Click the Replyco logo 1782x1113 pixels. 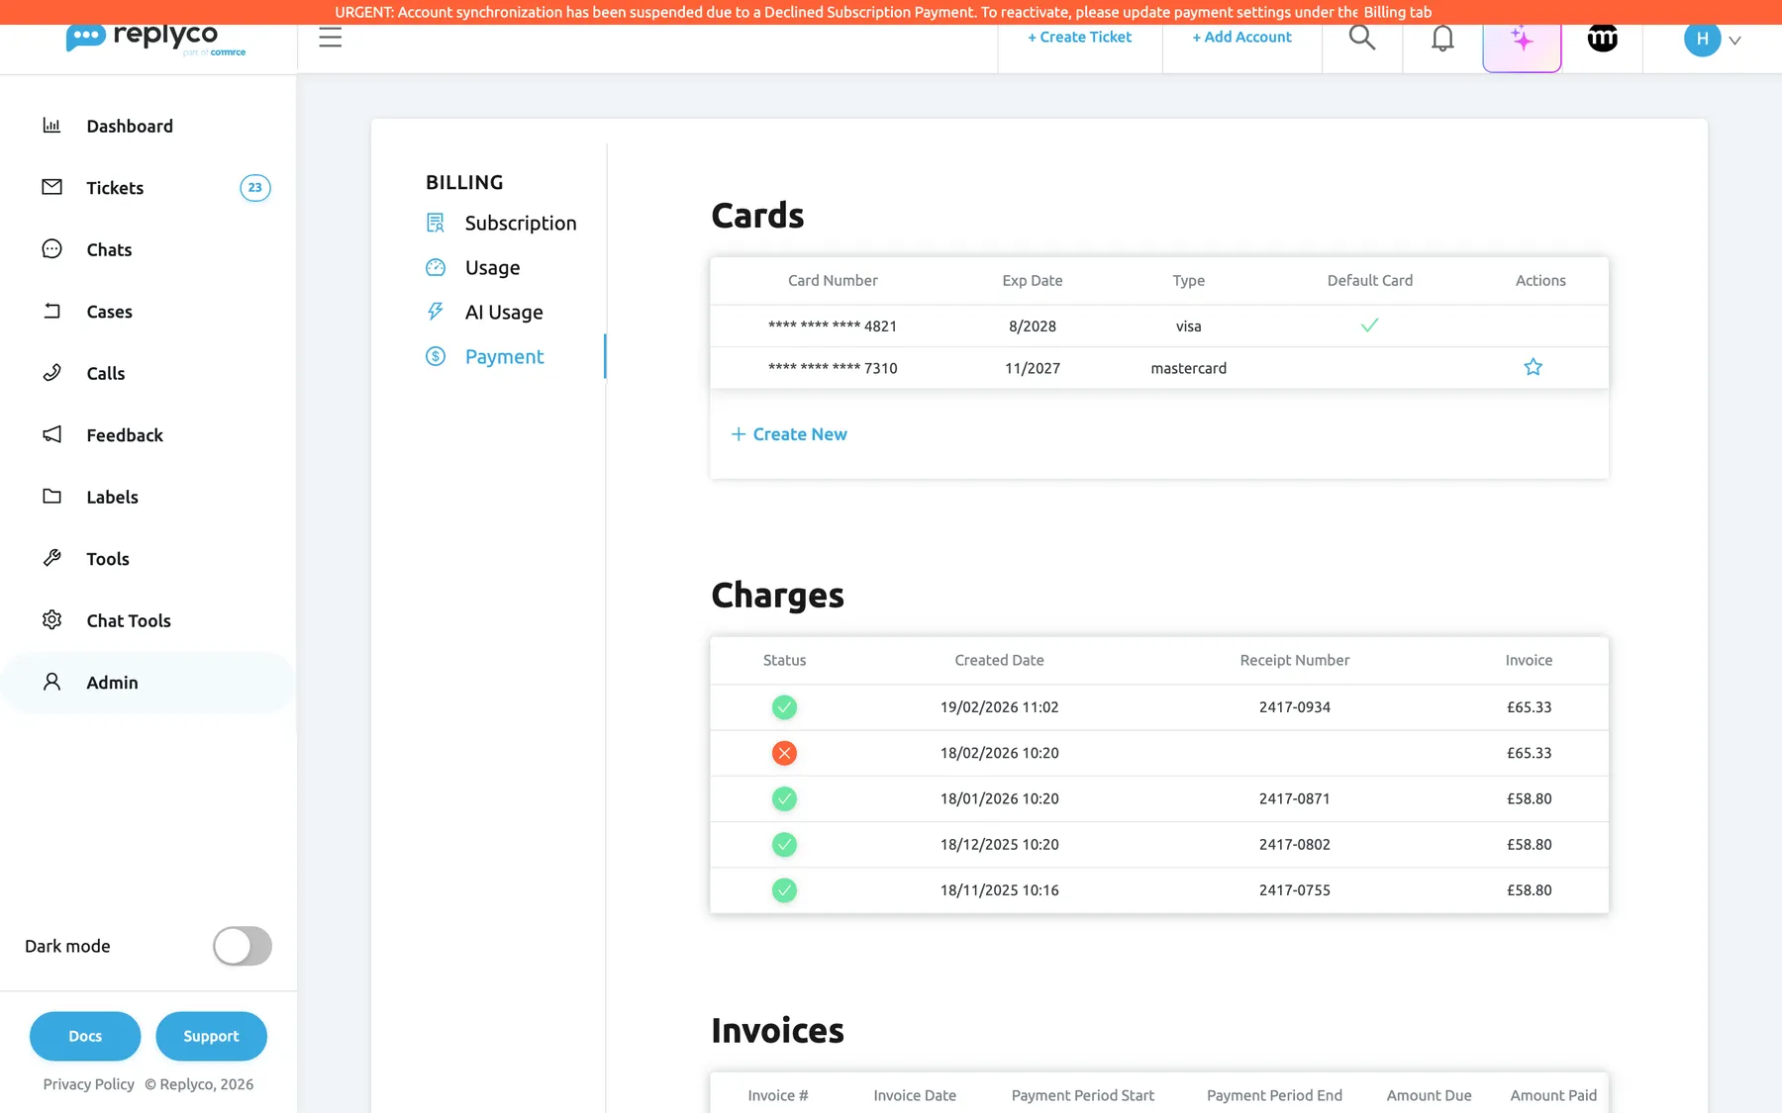(x=155, y=39)
